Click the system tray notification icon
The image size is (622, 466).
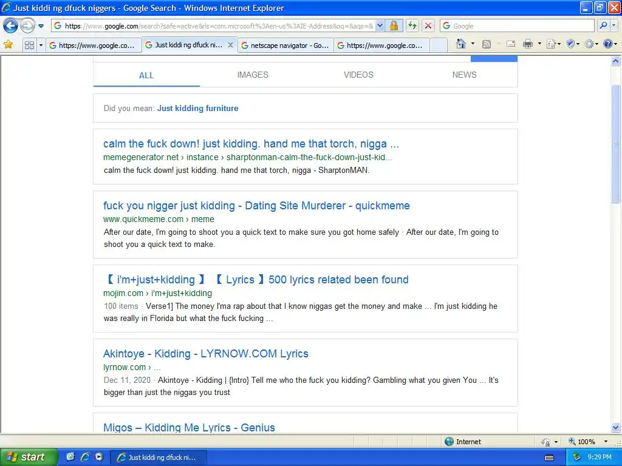pyautogui.click(x=576, y=457)
